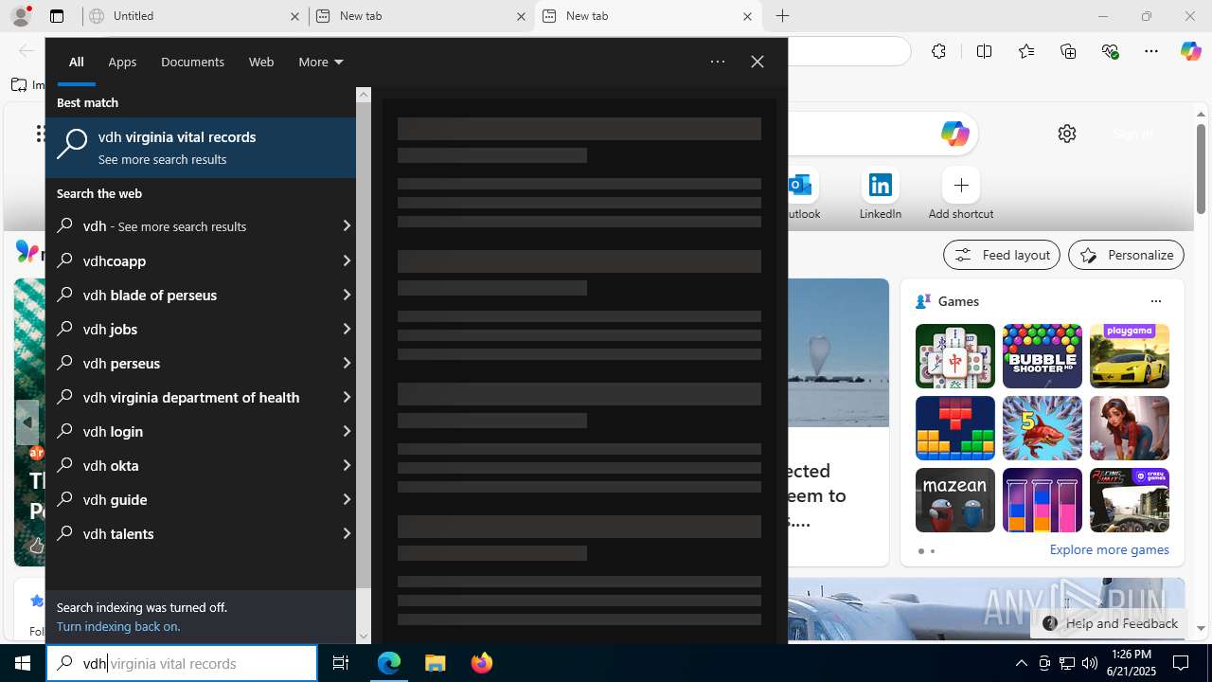Viewport: 1212px width, 682px height.
Task: Select the Web search filter tab
Action: [261, 62]
